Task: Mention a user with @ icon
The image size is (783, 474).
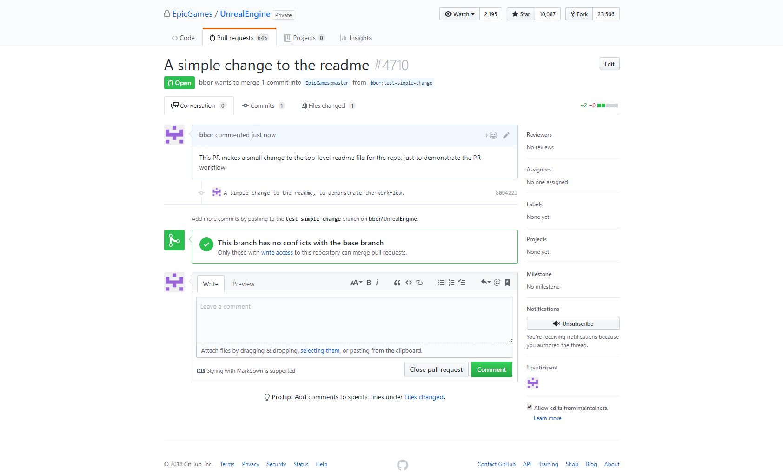Action: (x=497, y=283)
